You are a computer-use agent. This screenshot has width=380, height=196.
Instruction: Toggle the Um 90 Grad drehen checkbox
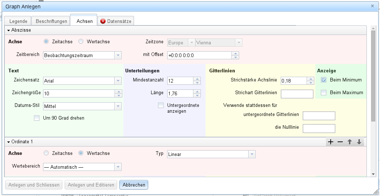pos(37,118)
